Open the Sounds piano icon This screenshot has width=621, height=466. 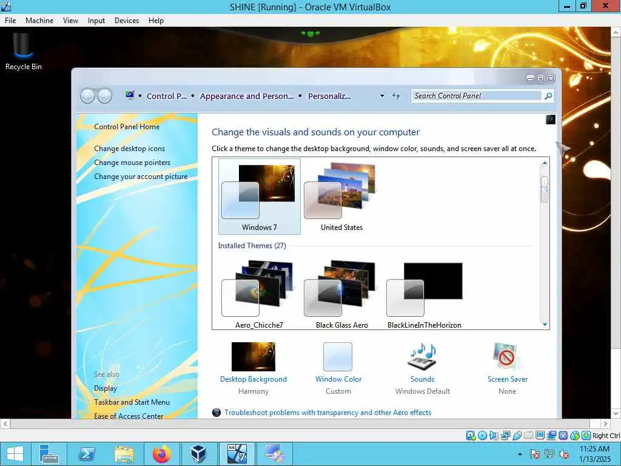(422, 357)
